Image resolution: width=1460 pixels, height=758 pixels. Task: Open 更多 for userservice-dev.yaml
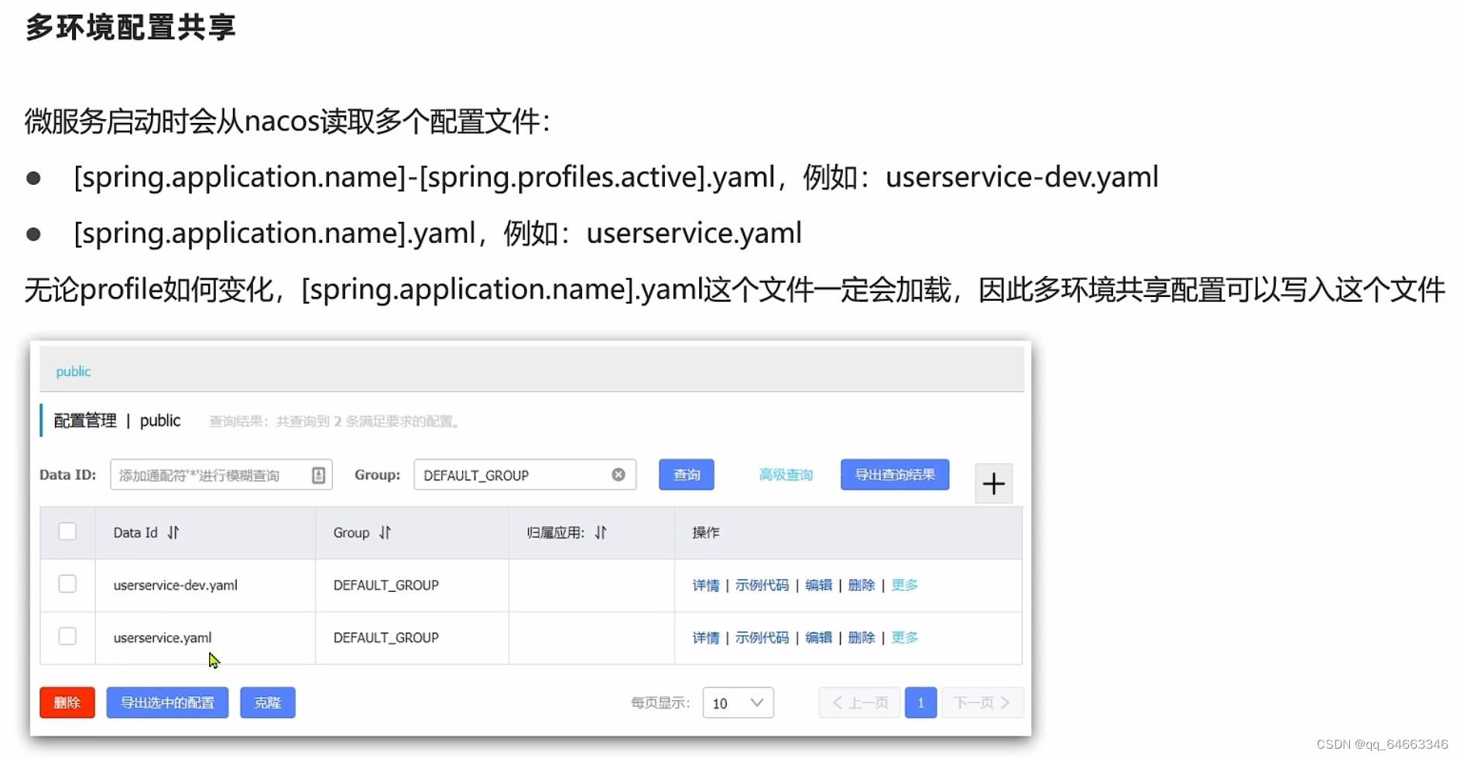(904, 586)
